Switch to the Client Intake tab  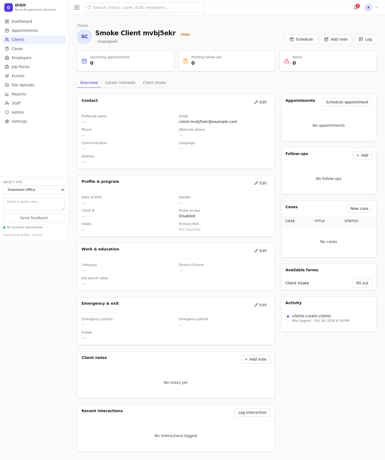tap(155, 83)
